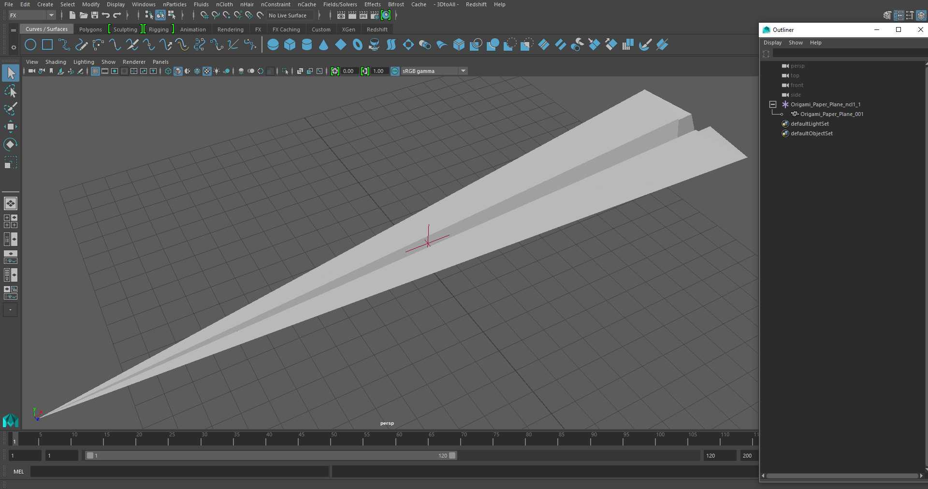This screenshot has height=489, width=928.
Task: Click the Undo arrow icon
Action: (x=106, y=15)
